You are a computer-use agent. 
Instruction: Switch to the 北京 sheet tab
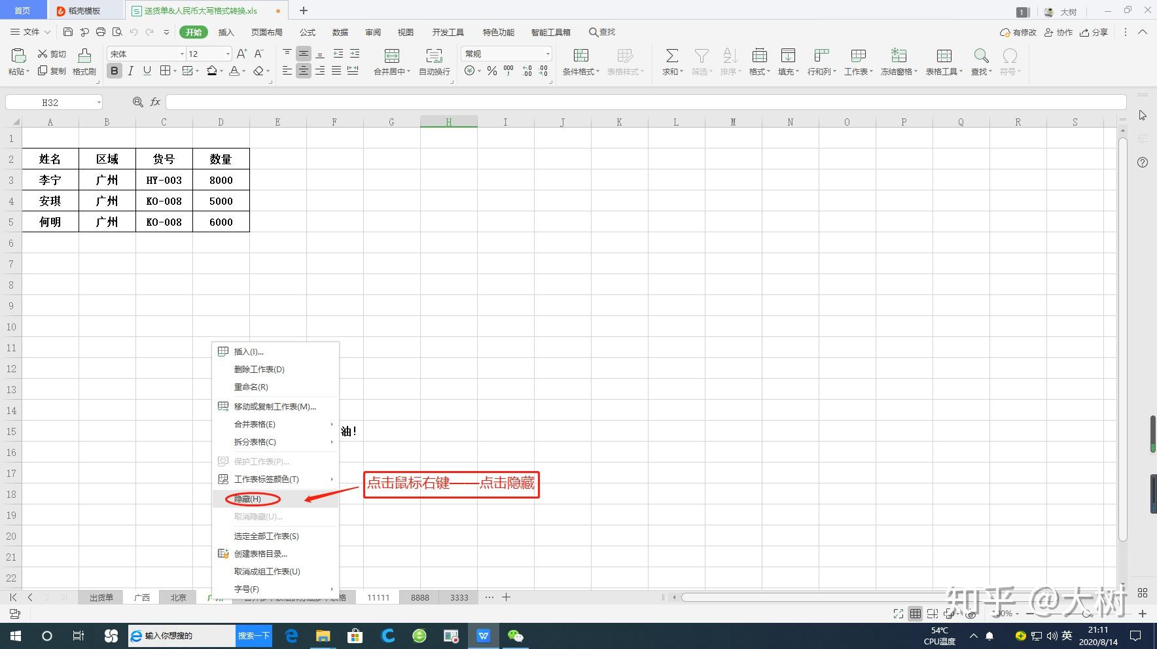pos(179,597)
